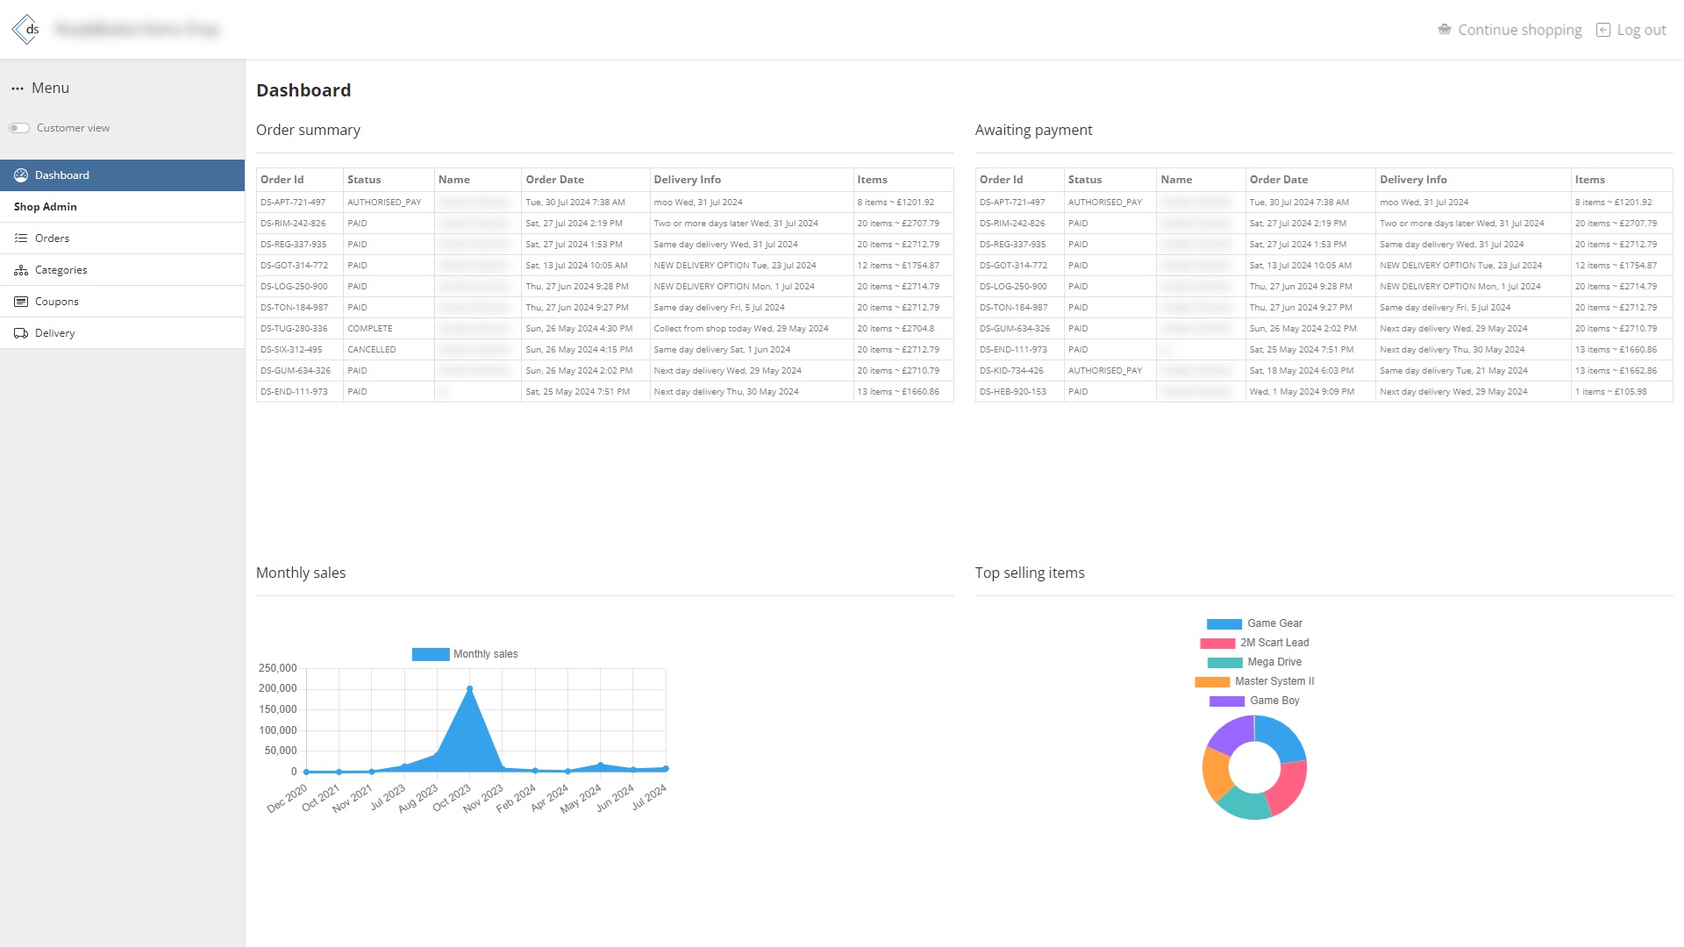Open the Orders menu item
Image resolution: width=1684 pixels, height=947 pixels.
click(122, 239)
